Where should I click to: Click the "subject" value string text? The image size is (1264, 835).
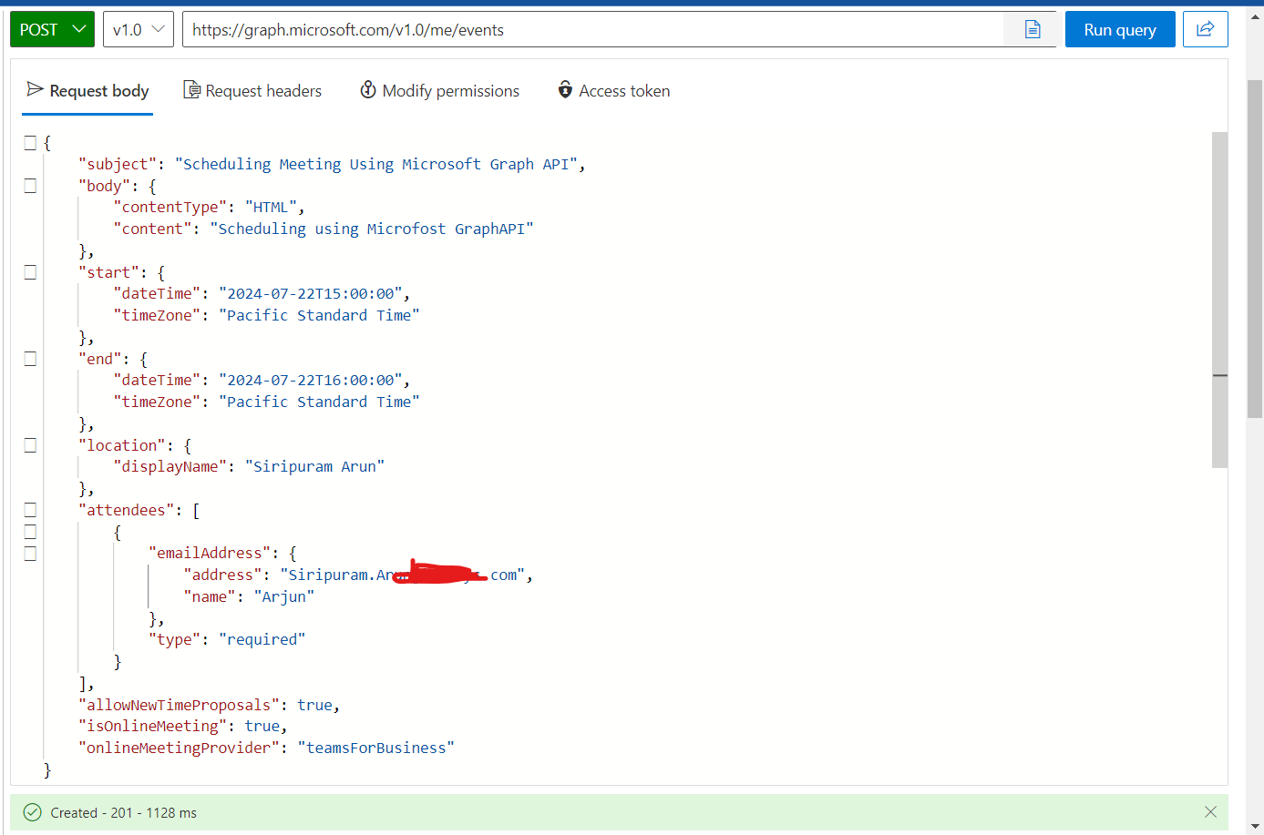[376, 164]
